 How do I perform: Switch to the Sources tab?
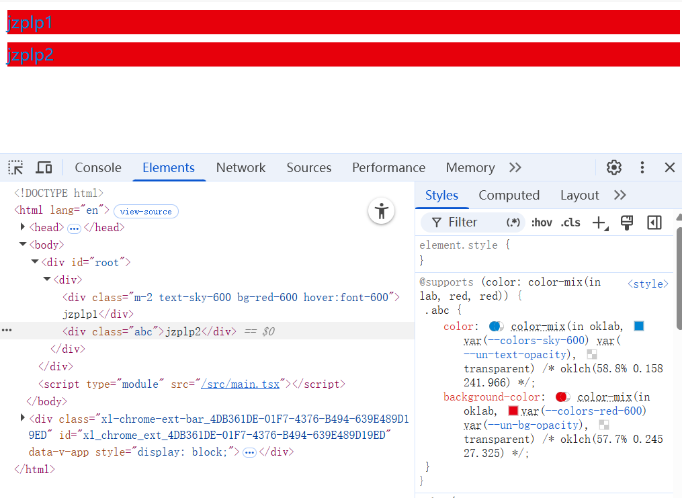coord(309,167)
